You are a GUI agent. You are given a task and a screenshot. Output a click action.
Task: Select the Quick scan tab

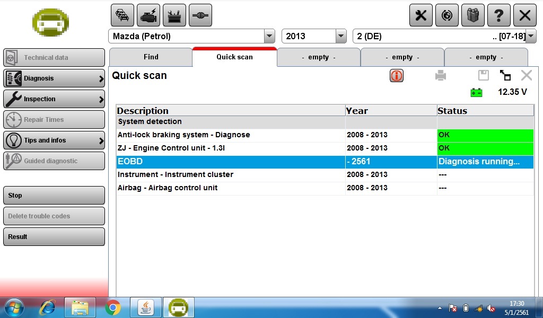235,57
